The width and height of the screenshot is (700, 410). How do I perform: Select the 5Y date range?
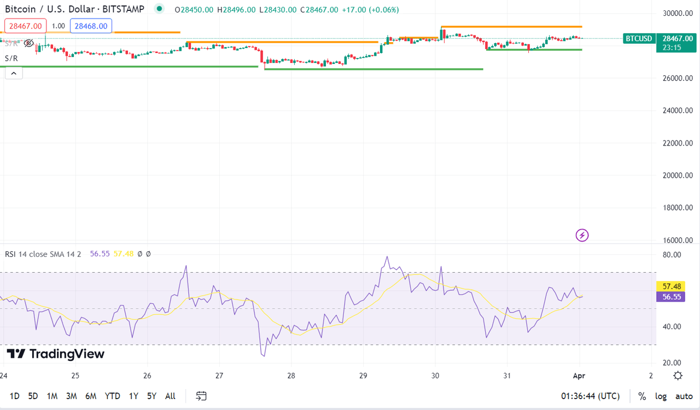coord(151,396)
